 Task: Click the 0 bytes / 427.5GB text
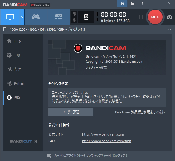115,21
